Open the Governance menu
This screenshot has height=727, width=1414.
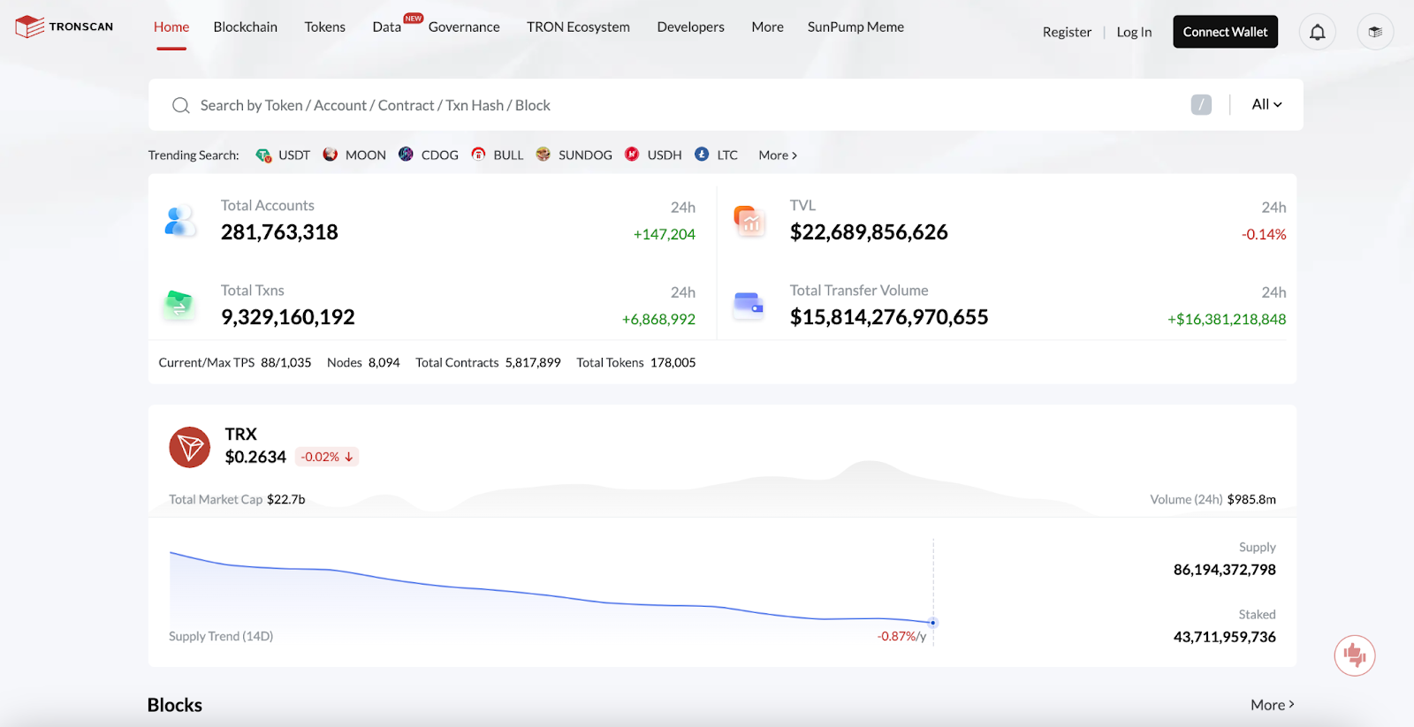click(464, 27)
